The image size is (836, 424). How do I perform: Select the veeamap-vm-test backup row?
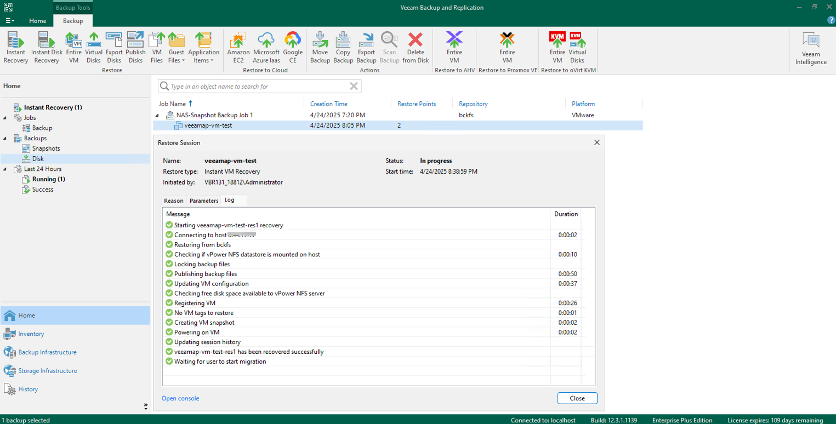click(x=397, y=125)
